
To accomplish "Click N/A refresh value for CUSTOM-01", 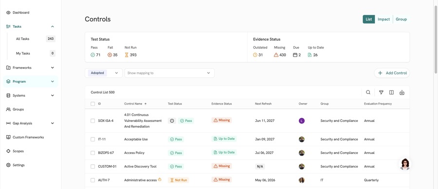I will click(260, 167).
